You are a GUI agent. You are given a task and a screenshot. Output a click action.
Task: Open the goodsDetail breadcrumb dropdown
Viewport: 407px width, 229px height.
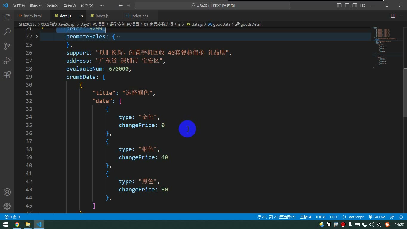(248, 24)
